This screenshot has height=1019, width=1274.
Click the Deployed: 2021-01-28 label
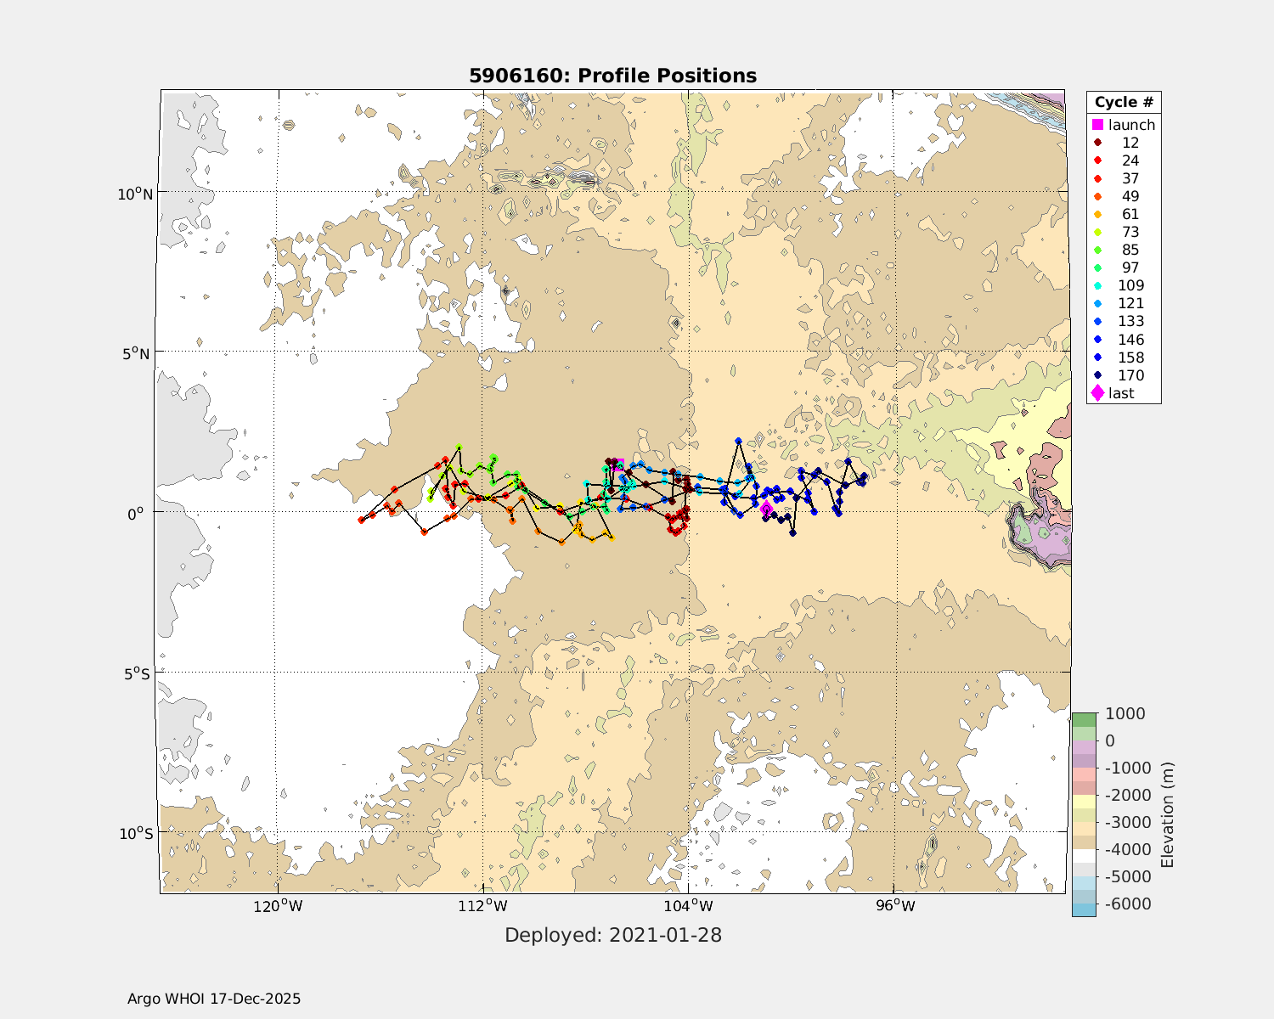click(612, 935)
